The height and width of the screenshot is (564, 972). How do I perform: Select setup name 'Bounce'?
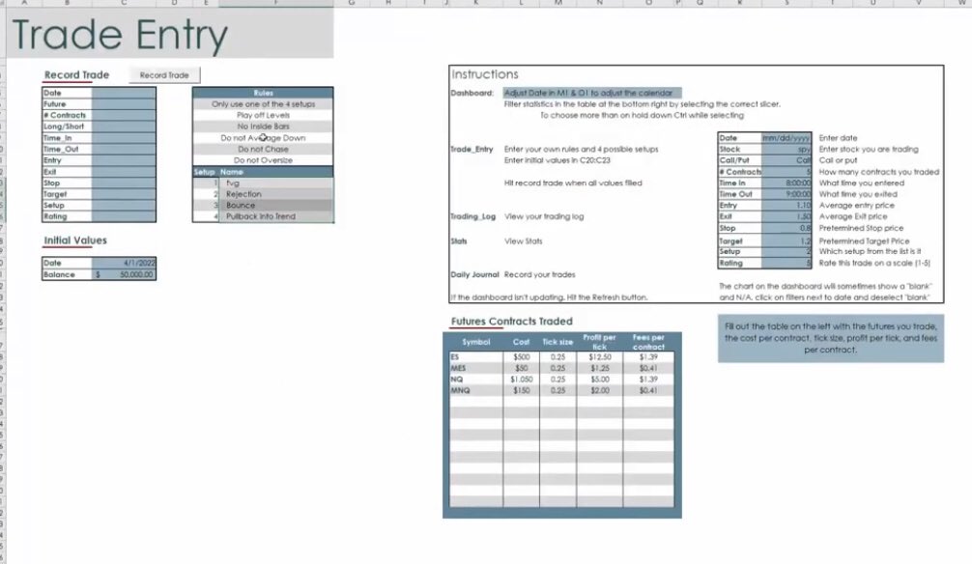coord(276,205)
